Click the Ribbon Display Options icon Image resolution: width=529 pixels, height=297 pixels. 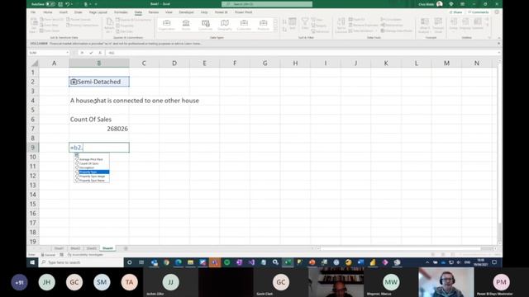pyautogui.click(x=463, y=4)
